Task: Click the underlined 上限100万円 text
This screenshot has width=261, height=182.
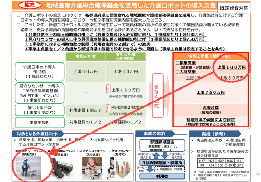Action: click(231, 68)
